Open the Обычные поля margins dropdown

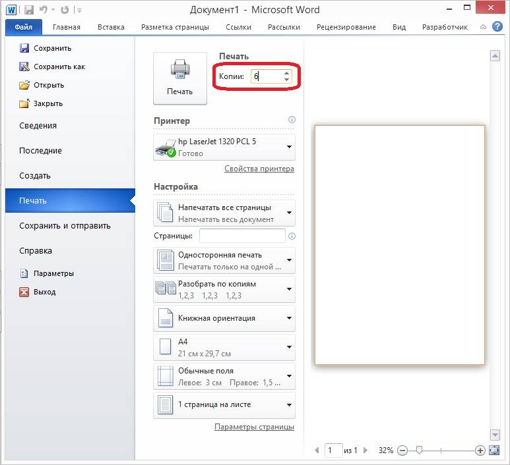tap(224, 376)
